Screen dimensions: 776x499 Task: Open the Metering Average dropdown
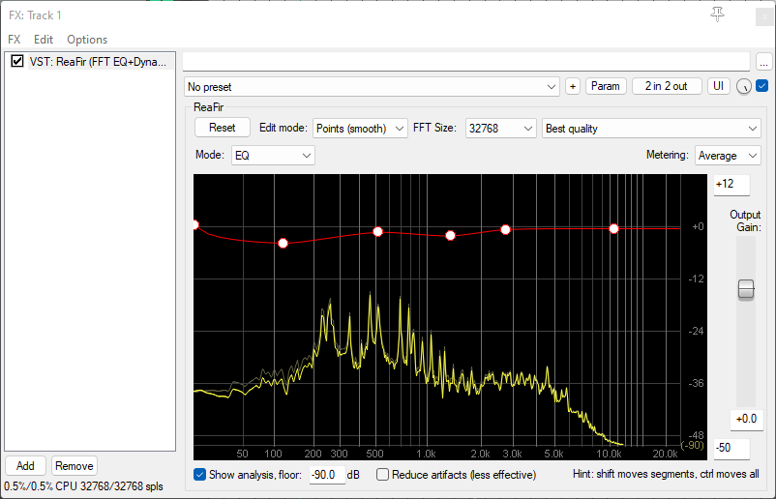point(728,156)
